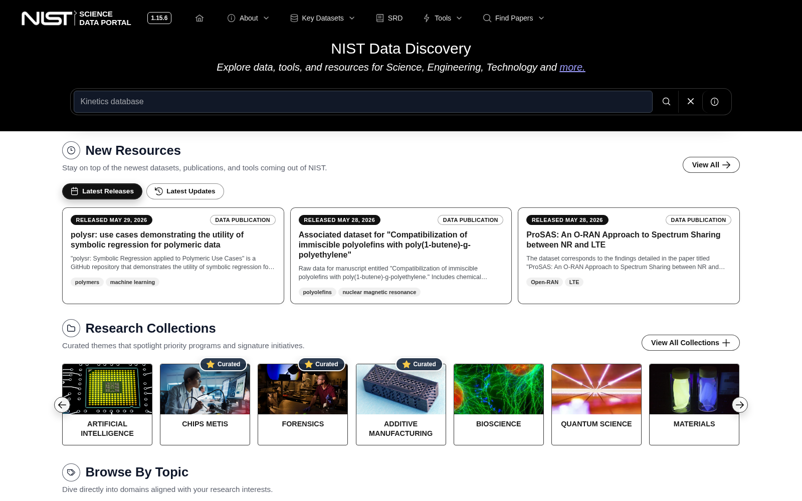Click the New Resources clock icon

71,150
